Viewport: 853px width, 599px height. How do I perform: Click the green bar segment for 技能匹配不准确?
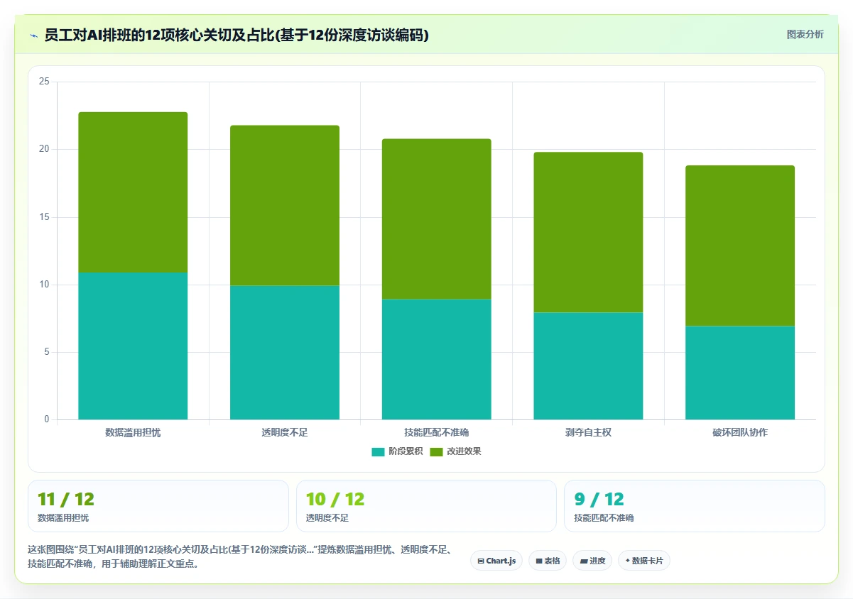[x=437, y=219]
